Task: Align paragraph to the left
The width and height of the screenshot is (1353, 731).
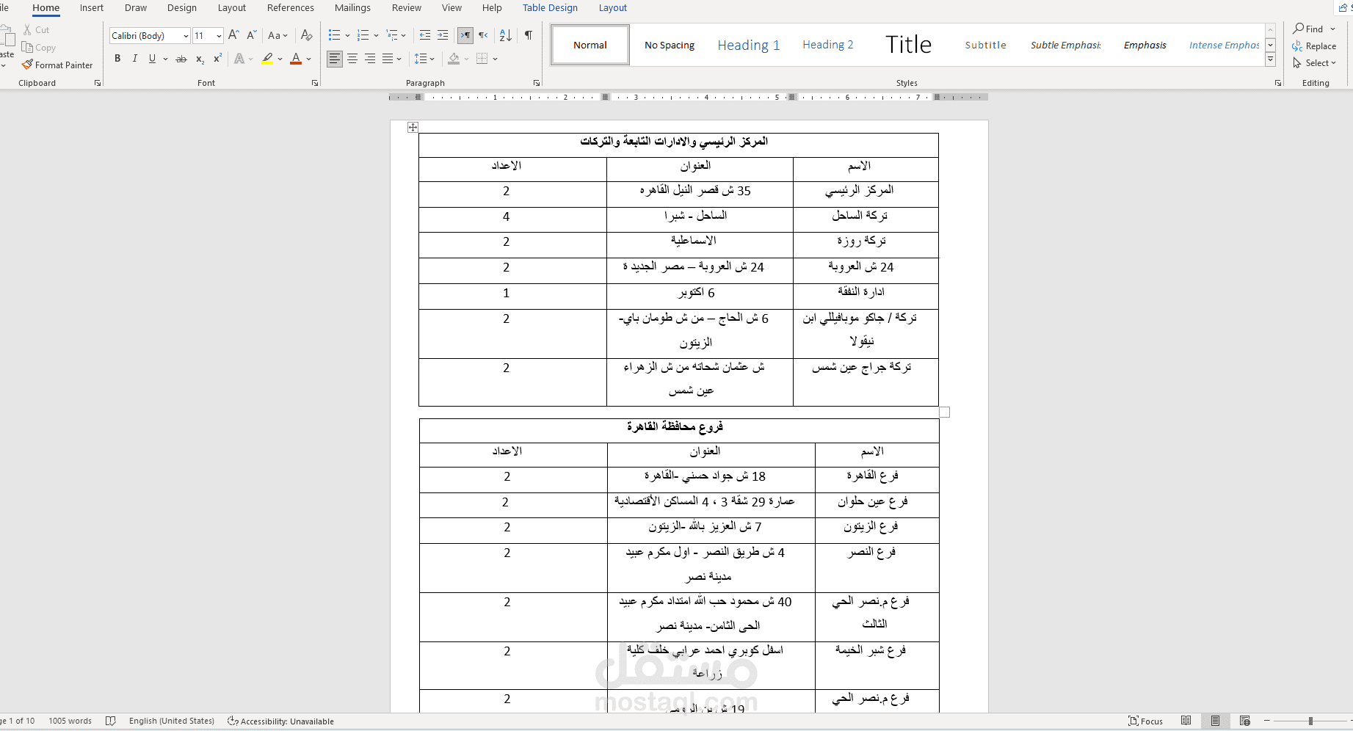Action: click(x=335, y=59)
